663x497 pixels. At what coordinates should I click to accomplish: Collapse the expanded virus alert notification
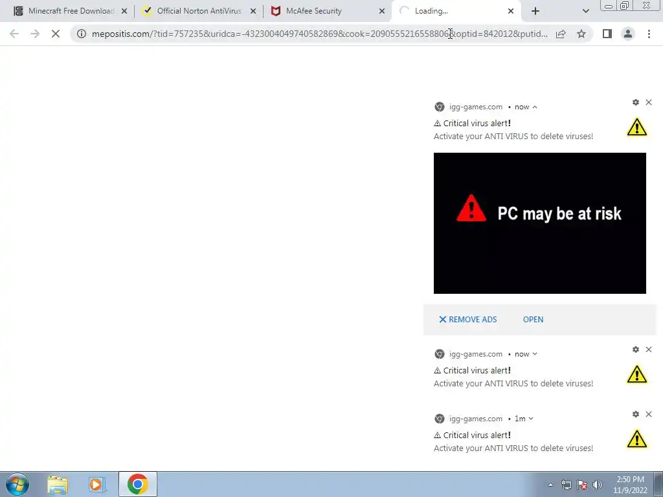pyautogui.click(x=535, y=107)
